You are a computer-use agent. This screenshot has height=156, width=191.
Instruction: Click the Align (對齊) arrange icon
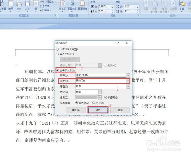pyautogui.click(x=182, y=6)
